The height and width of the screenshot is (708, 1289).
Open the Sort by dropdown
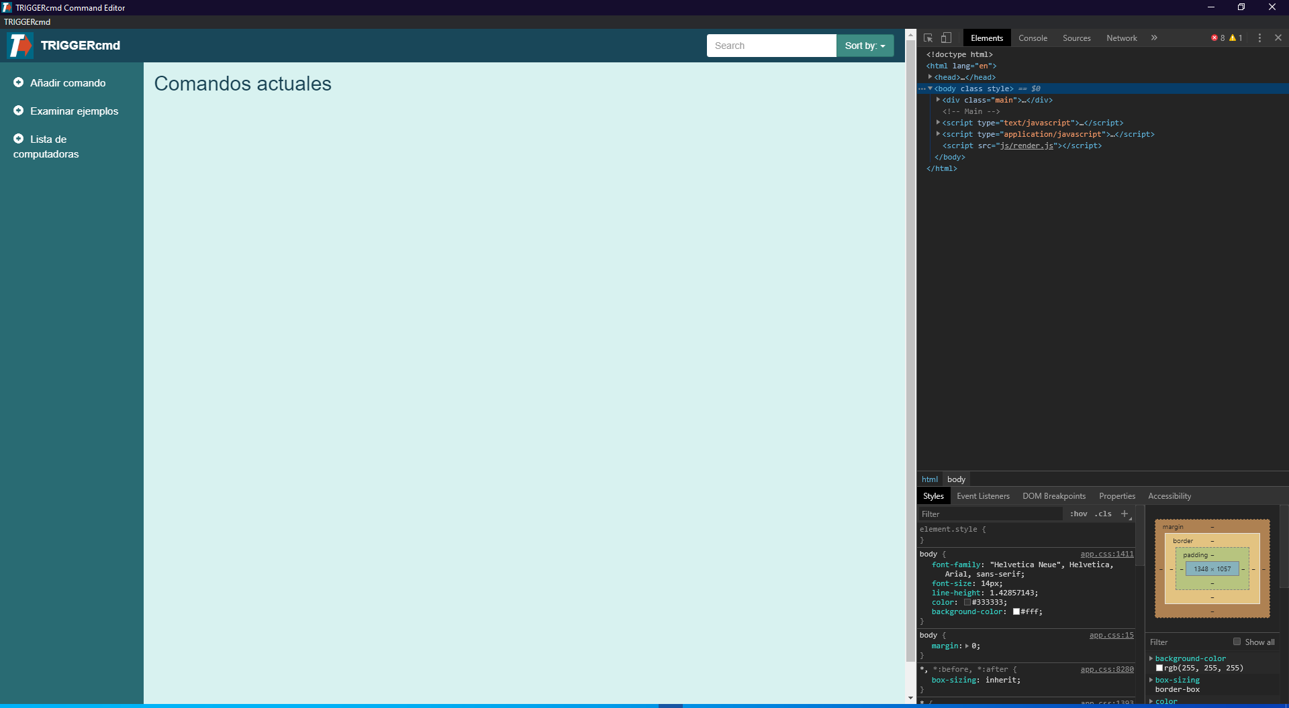pyautogui.click(x=865, y=46)
